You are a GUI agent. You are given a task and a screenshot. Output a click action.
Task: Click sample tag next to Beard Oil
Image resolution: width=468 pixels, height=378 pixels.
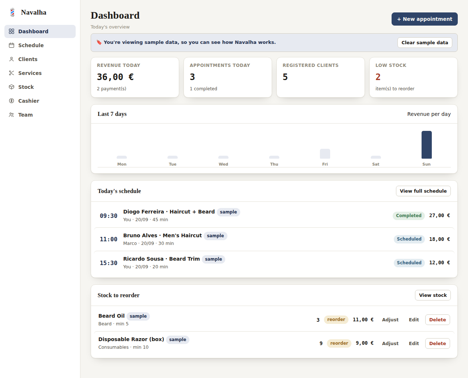click(138, 316)
